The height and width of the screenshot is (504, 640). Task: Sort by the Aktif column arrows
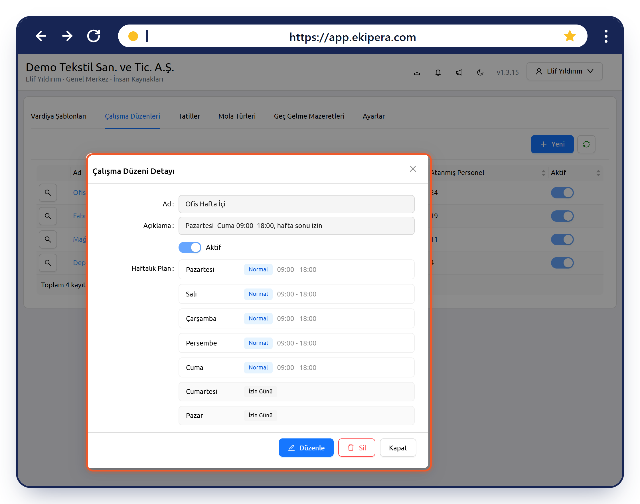click(x=598, y=173)
